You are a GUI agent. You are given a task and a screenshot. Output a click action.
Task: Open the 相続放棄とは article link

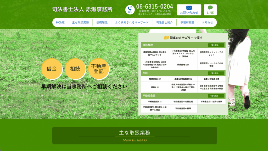(155, 79)
